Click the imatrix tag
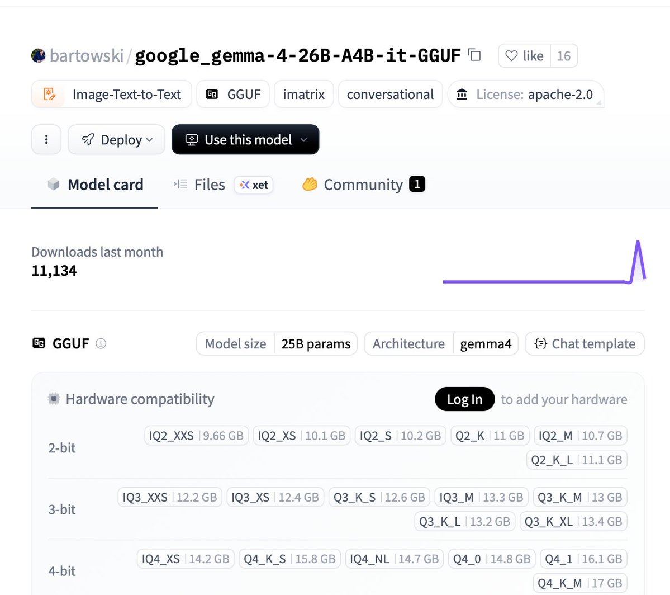This screenshot has height=595, width=670. [303, 94]
